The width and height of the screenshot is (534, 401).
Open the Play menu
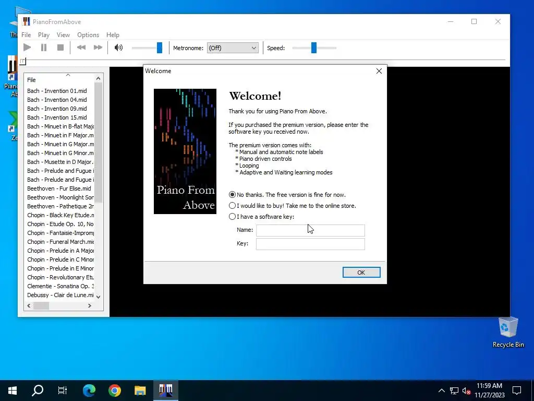coord(44,35)
